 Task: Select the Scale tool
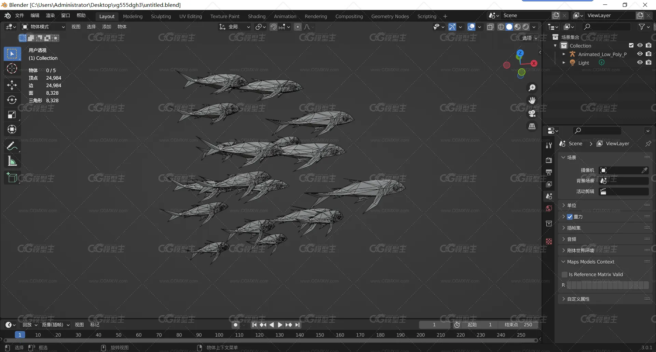12,114
